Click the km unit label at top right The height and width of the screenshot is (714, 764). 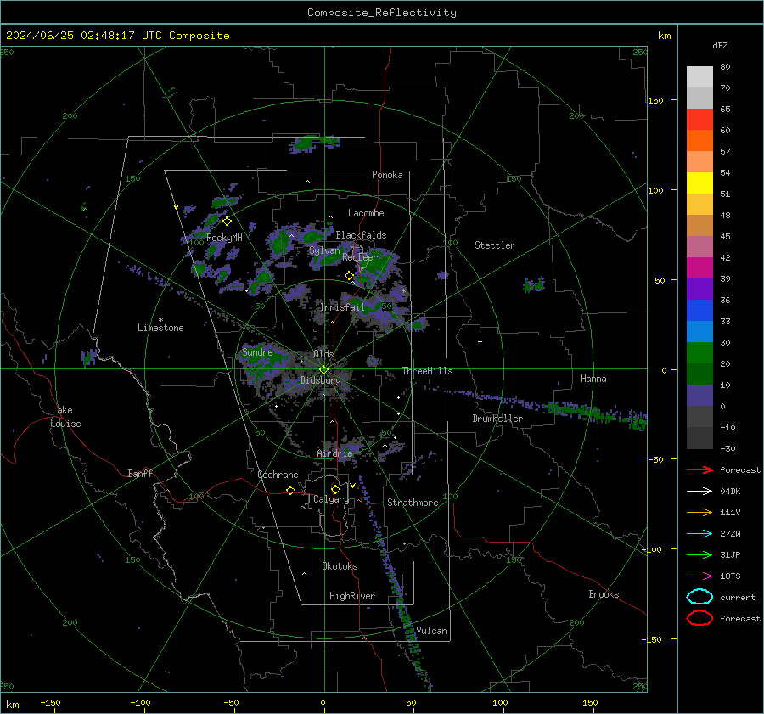(x=664, y=36)
